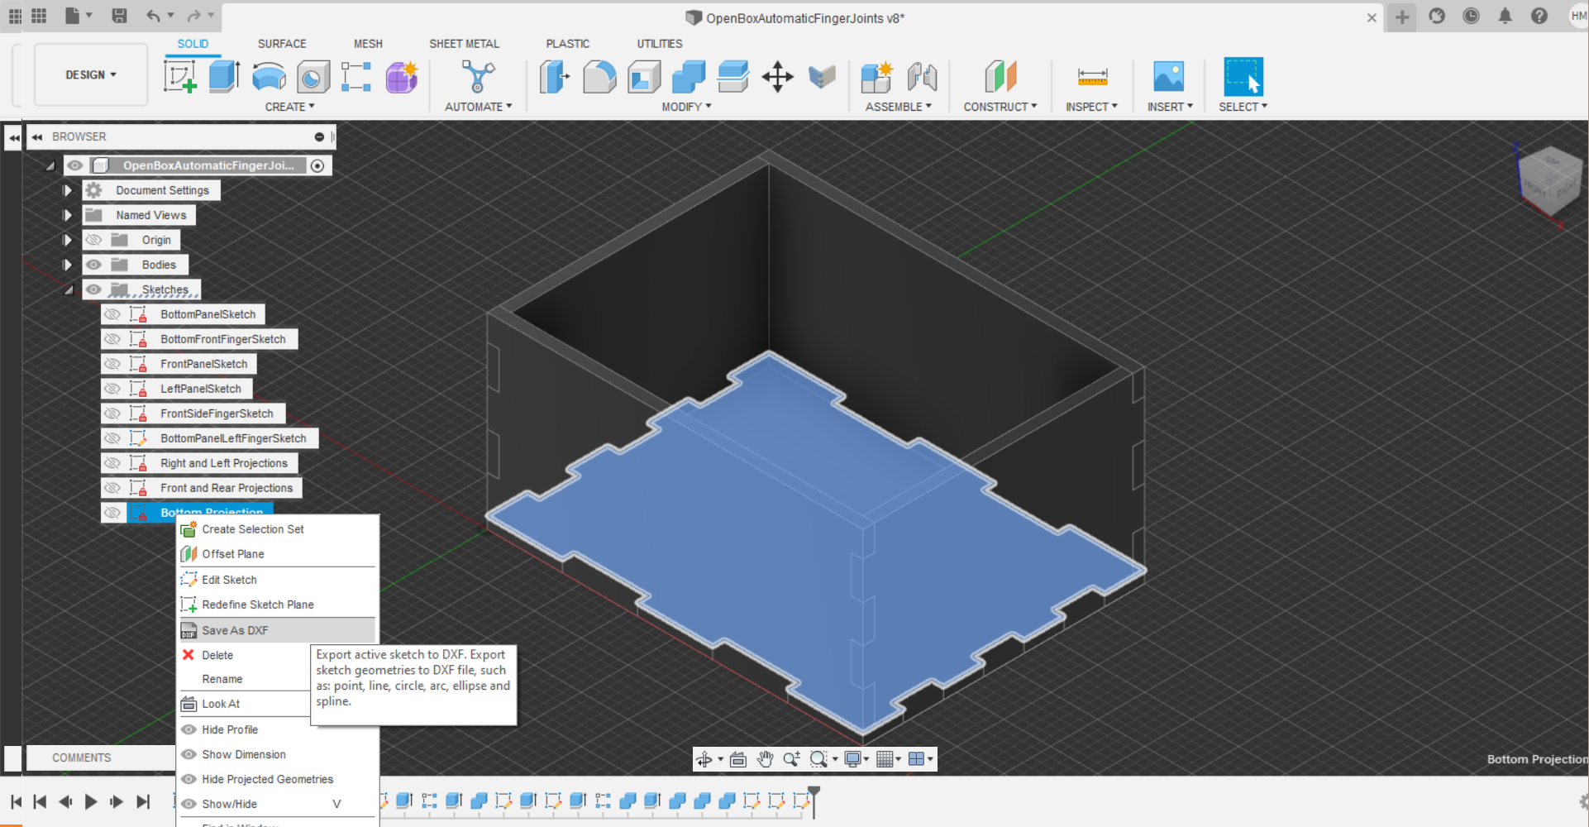Select the Press Pull tool
Screen dimensions: 1589x827
[x=555, y=77]
